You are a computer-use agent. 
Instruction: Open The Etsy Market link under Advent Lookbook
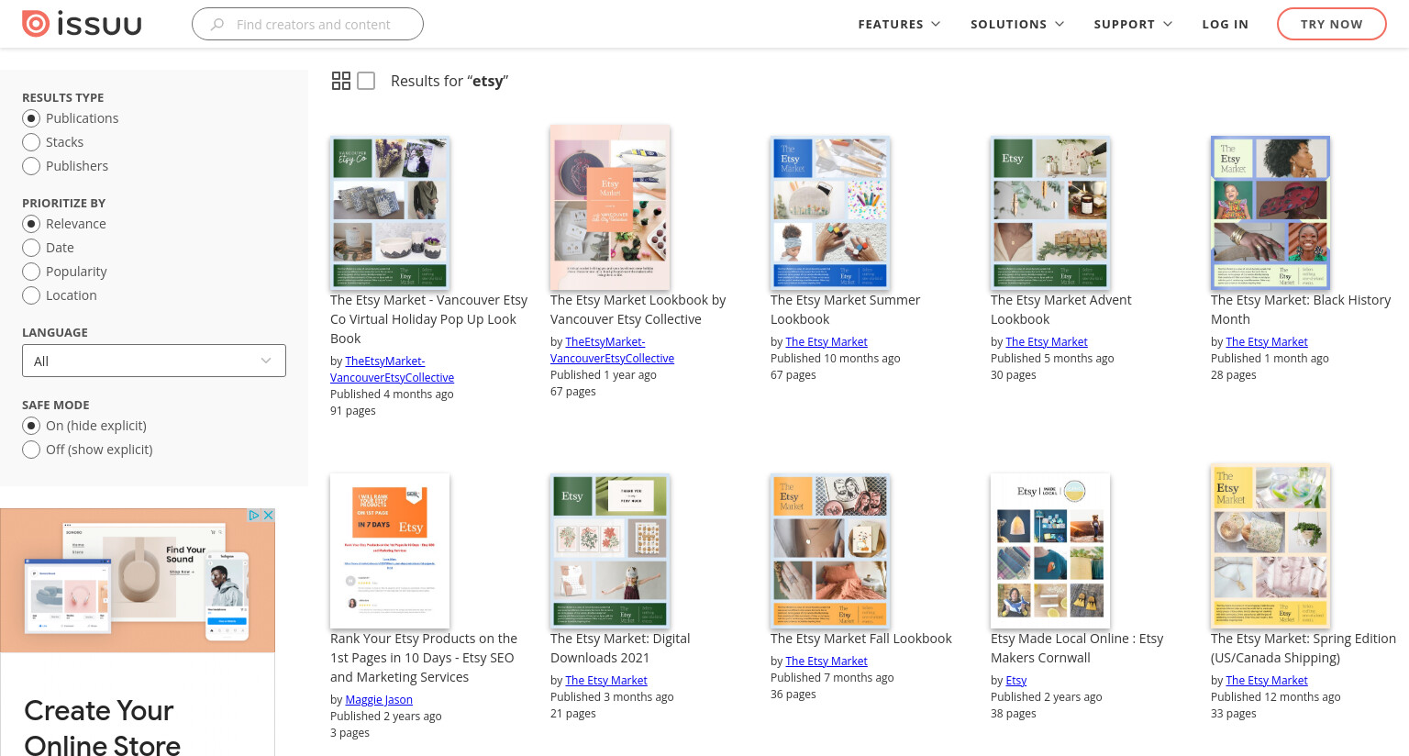point(1047,342)
